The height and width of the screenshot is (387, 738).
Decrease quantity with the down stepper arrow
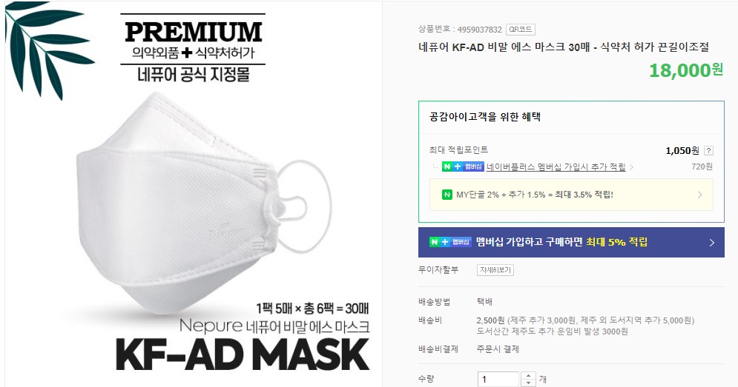(529, 383)
